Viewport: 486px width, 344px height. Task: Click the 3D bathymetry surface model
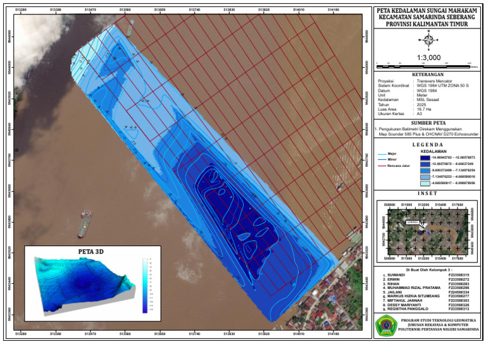pyautogui.click(x=84, y=286)
